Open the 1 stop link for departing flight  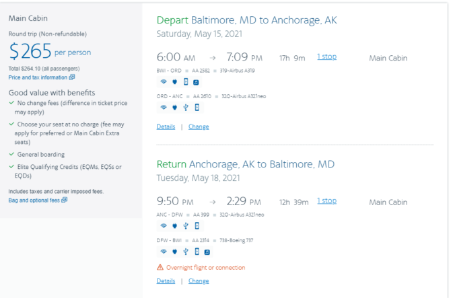(326, 57)
